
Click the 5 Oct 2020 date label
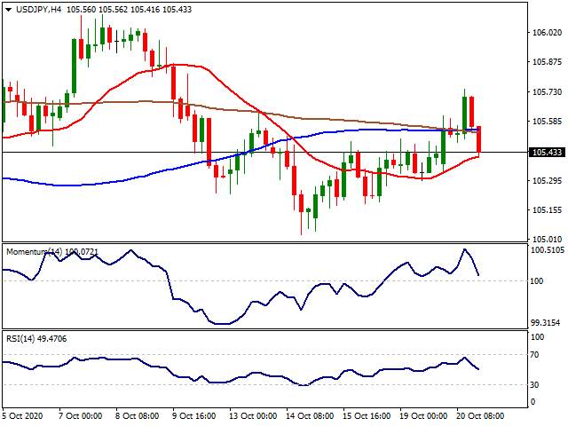[x=22, y=416]
